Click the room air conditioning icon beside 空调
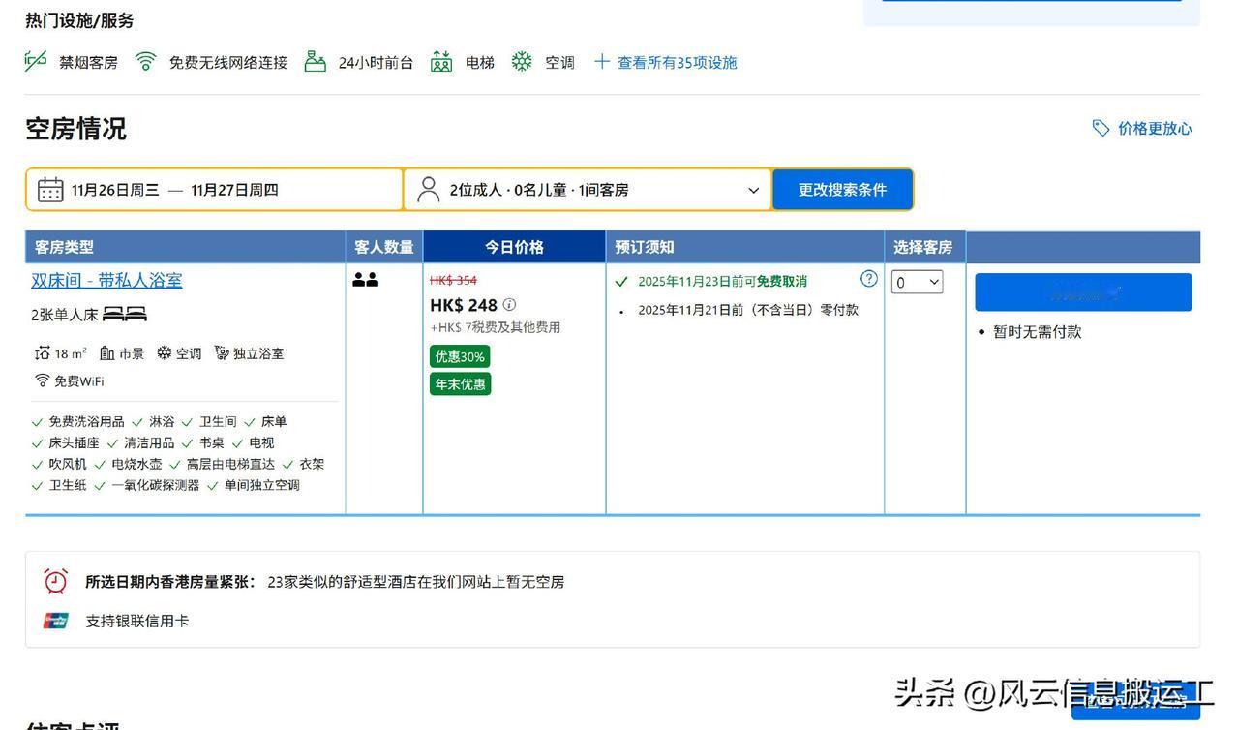This screenshot has width=1237, height=730. pyautogui.click(x=165, y=353)
